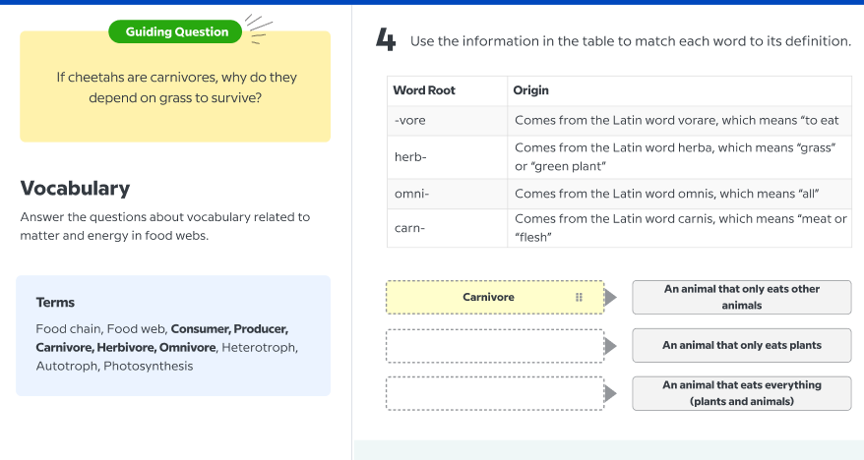Click the 'carn-' table cell

(410, 228)
